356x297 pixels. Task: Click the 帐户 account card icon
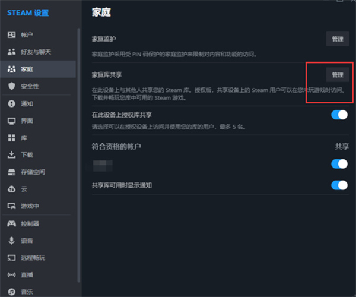point(12,35)
